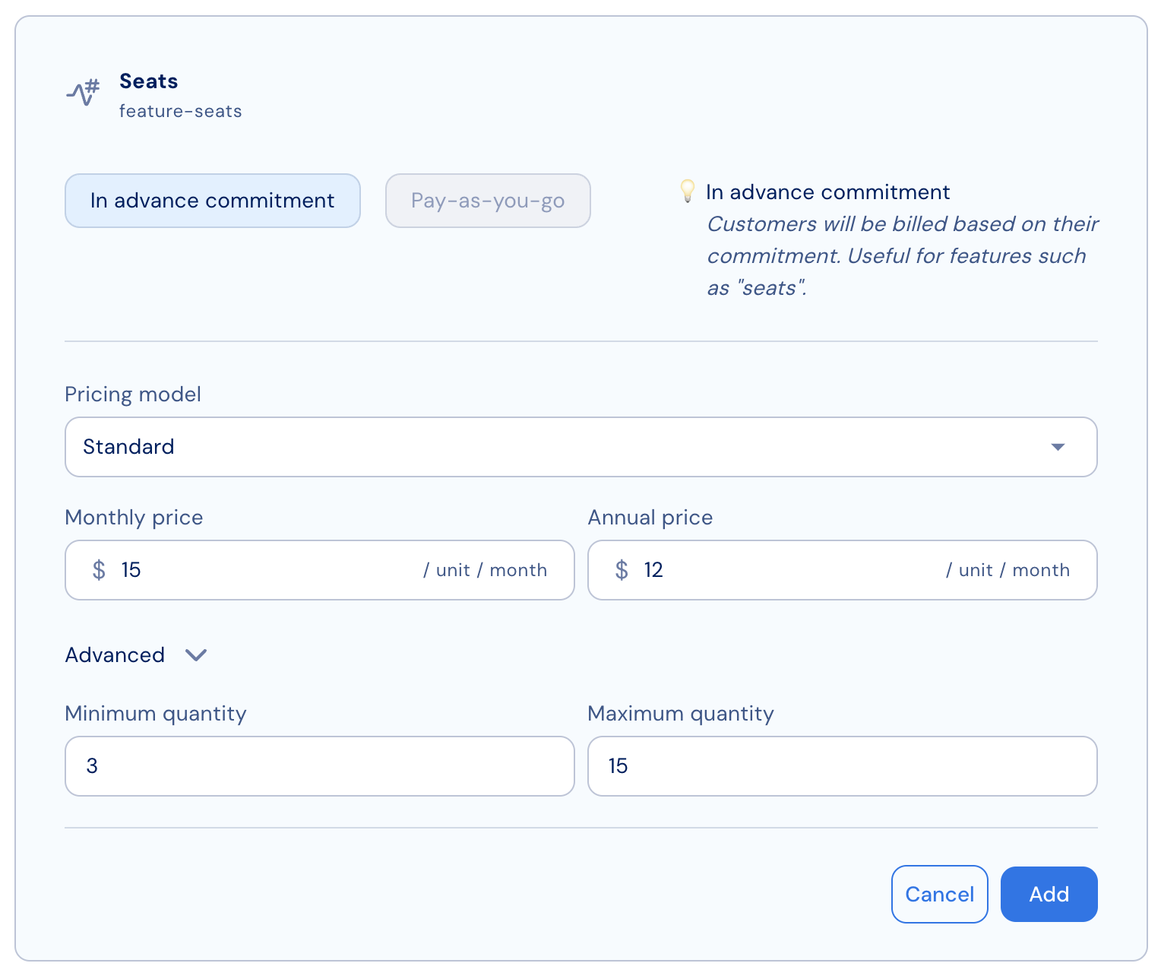This screenshot has height=979, width=1161.
Task: Click the In advance commitment hint heading
Action: (x=827, y=192)
